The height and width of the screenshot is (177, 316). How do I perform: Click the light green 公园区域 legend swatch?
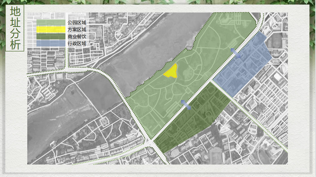pos(50,23)
